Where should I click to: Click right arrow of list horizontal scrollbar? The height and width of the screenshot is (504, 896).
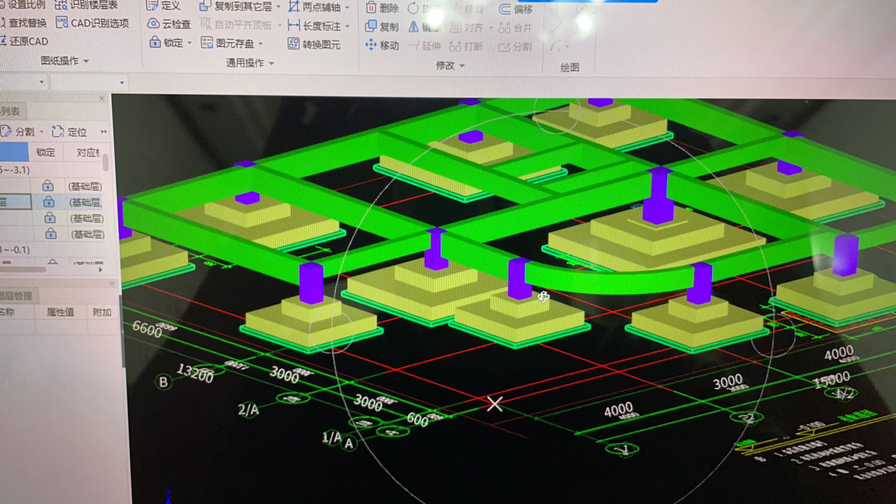[x=100, y=269]
